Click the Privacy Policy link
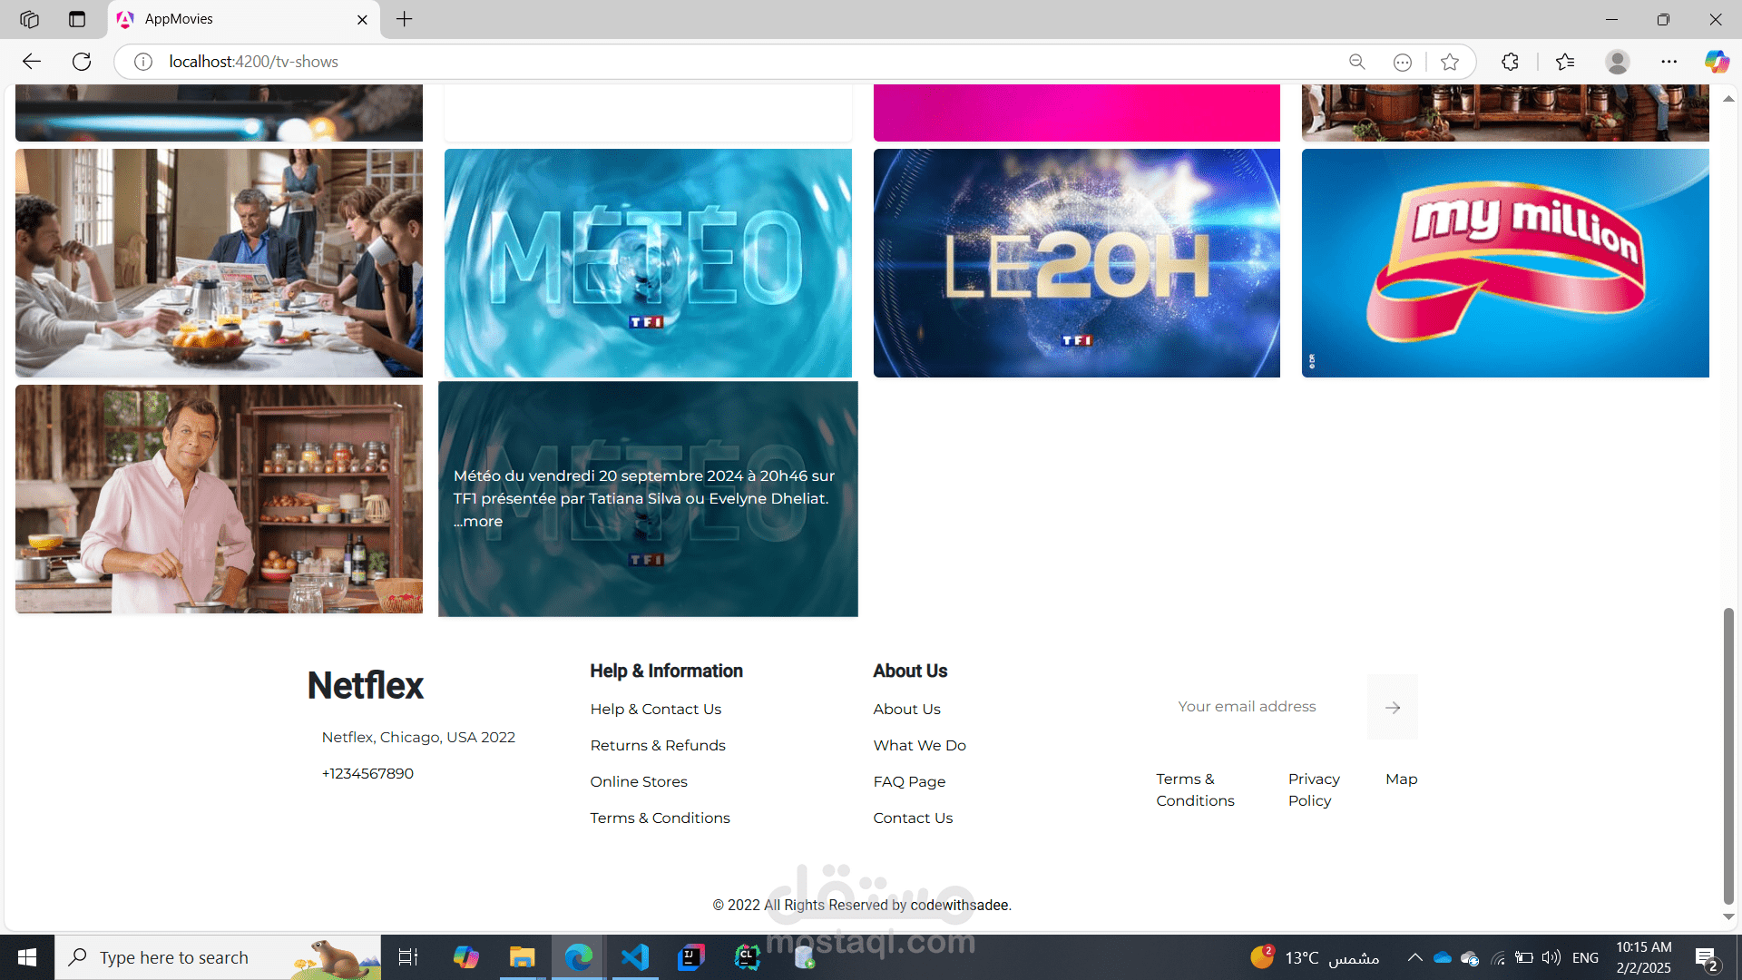Viewport: 1742px width, 980px height. 1313,789
